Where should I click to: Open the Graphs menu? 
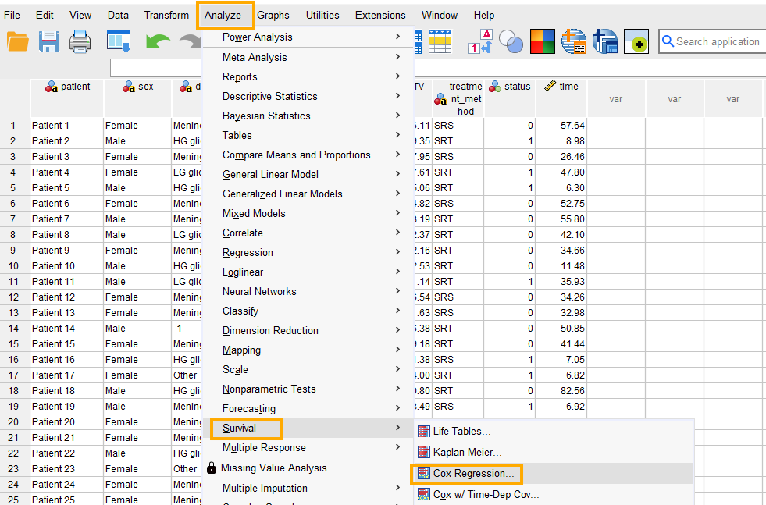click(x=273, y=14)
